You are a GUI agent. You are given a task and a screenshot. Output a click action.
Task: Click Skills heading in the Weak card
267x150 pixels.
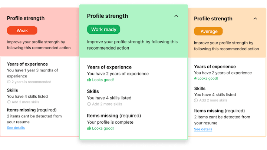point(13,90)
